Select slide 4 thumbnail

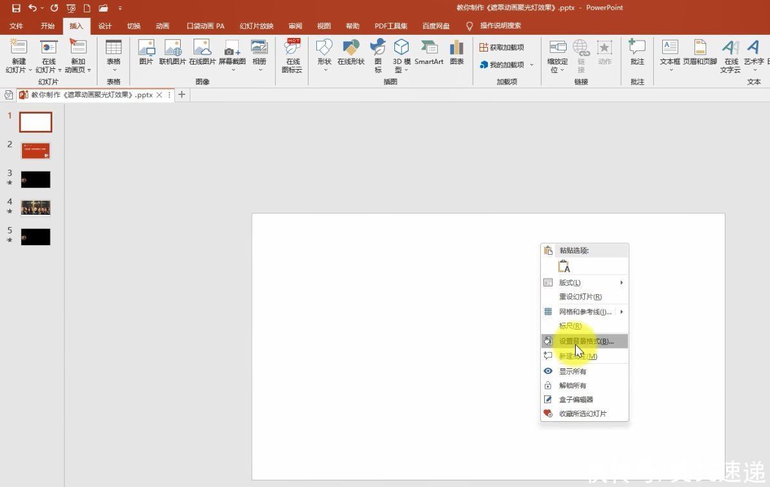[x=35, y=208]
